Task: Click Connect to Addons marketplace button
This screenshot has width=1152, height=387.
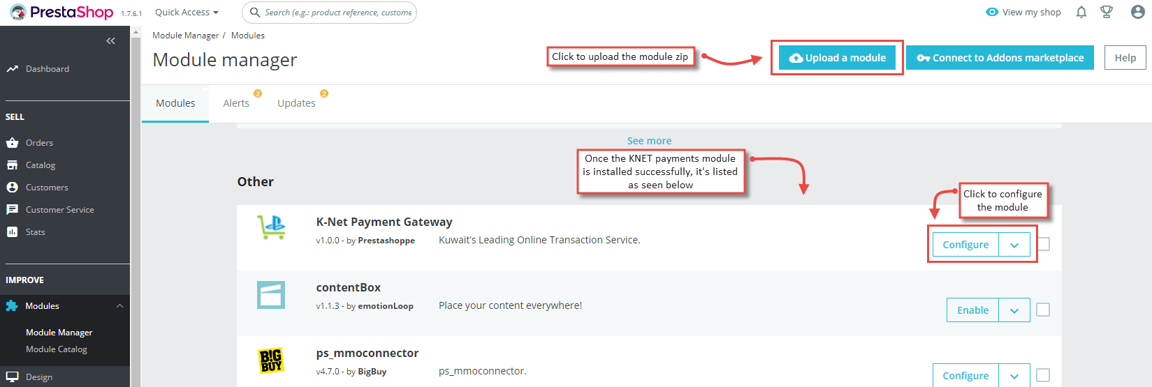Action: (1000, 58)
